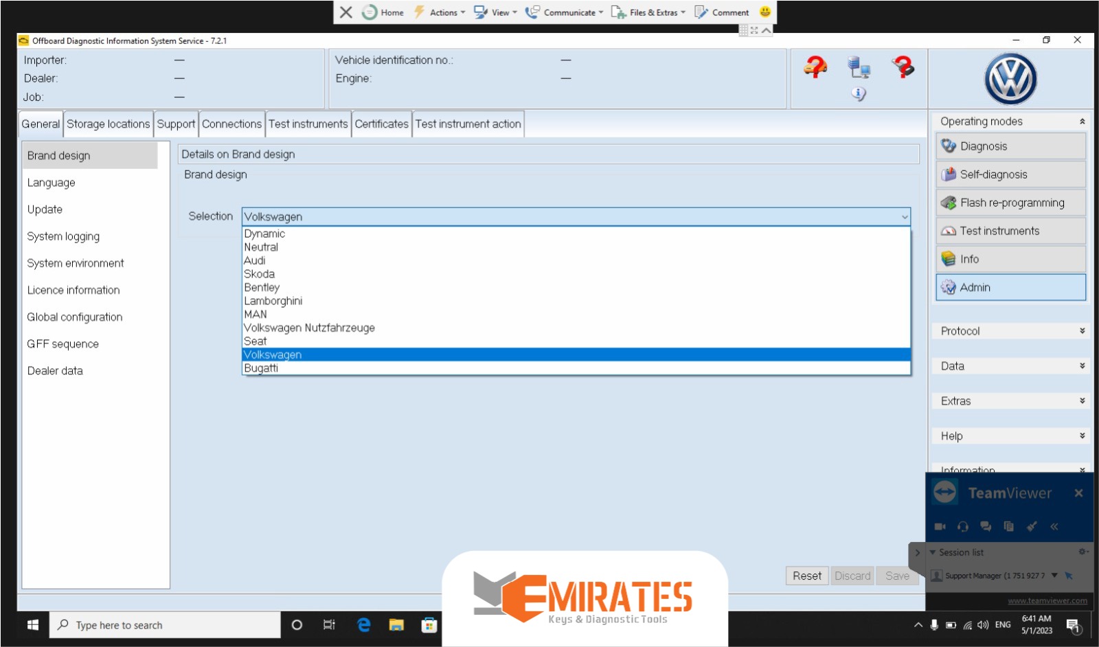Image resolution: width=1099 pixels, height=647 pixels.
Task: Open the Test instrument action tab
Action: coord(468,124)
